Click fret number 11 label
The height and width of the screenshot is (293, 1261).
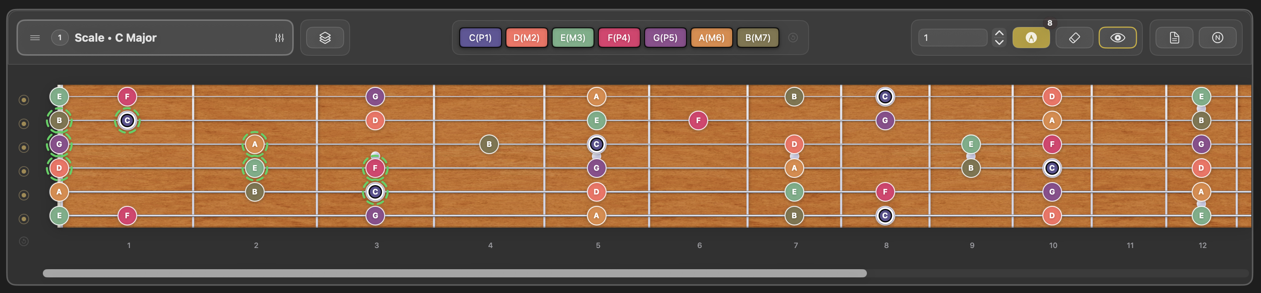pos(1130,245)
